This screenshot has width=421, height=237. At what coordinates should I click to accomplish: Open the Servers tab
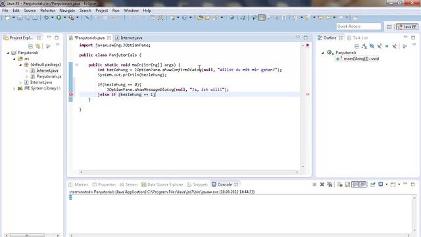click(129, 184)
